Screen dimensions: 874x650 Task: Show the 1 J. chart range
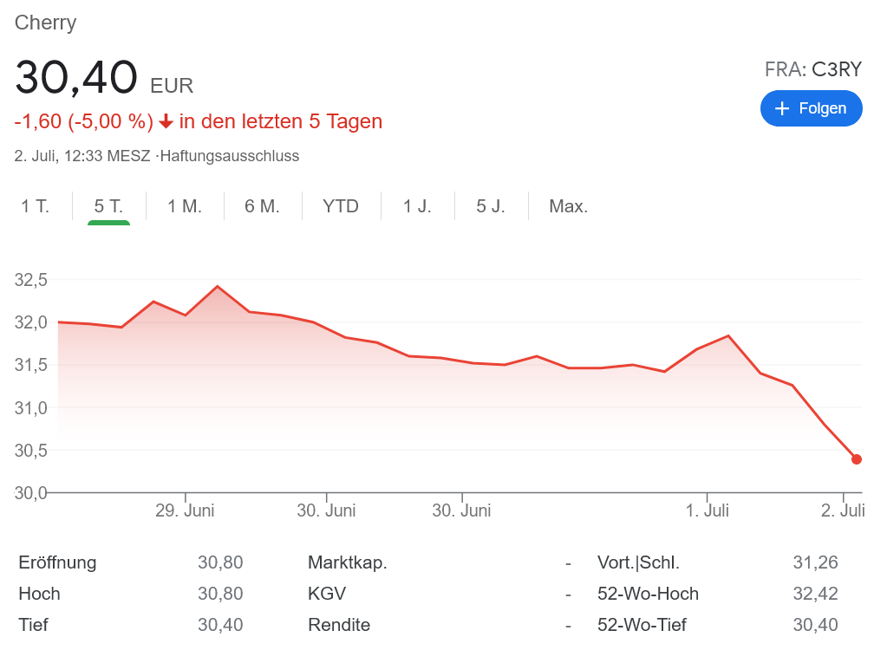[417, 207]
